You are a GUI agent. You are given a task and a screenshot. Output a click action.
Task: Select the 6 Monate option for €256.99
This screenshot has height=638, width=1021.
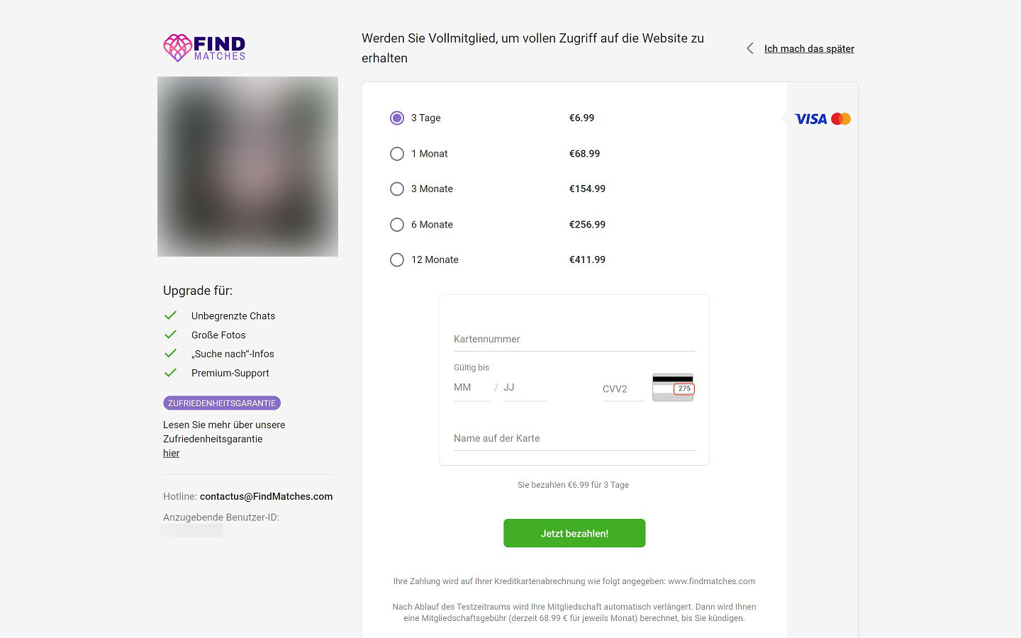(x=397, y=224)
